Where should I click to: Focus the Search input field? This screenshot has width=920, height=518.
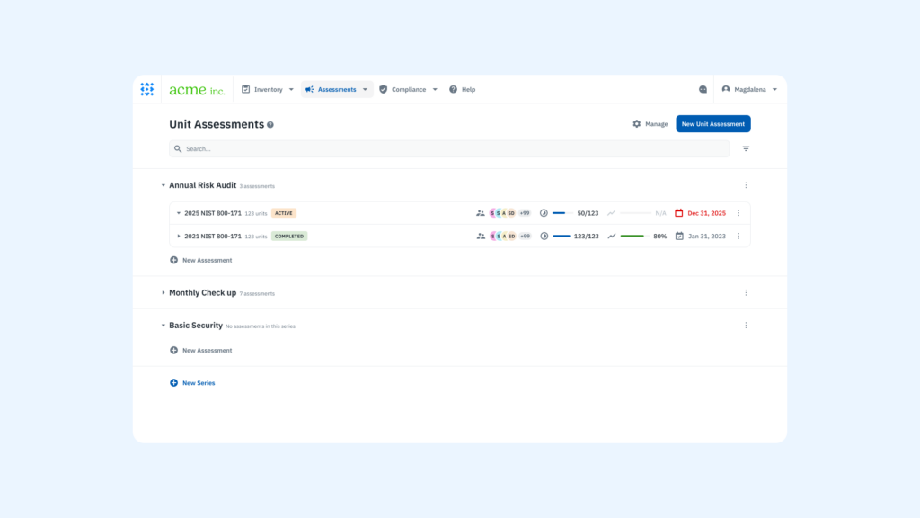tap(449, 148)
